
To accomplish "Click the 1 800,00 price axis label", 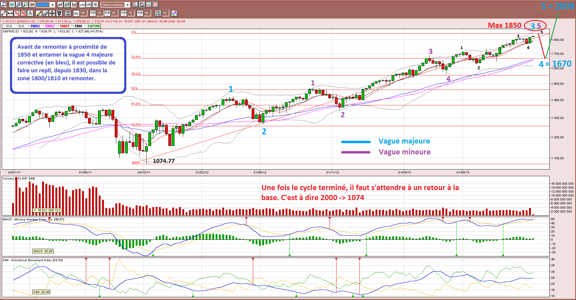I will click(558, 40).
